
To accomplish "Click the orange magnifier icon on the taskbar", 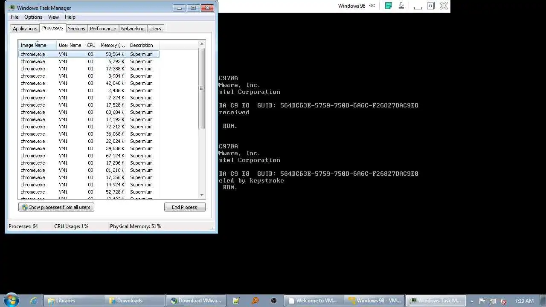I will point(255,301).
